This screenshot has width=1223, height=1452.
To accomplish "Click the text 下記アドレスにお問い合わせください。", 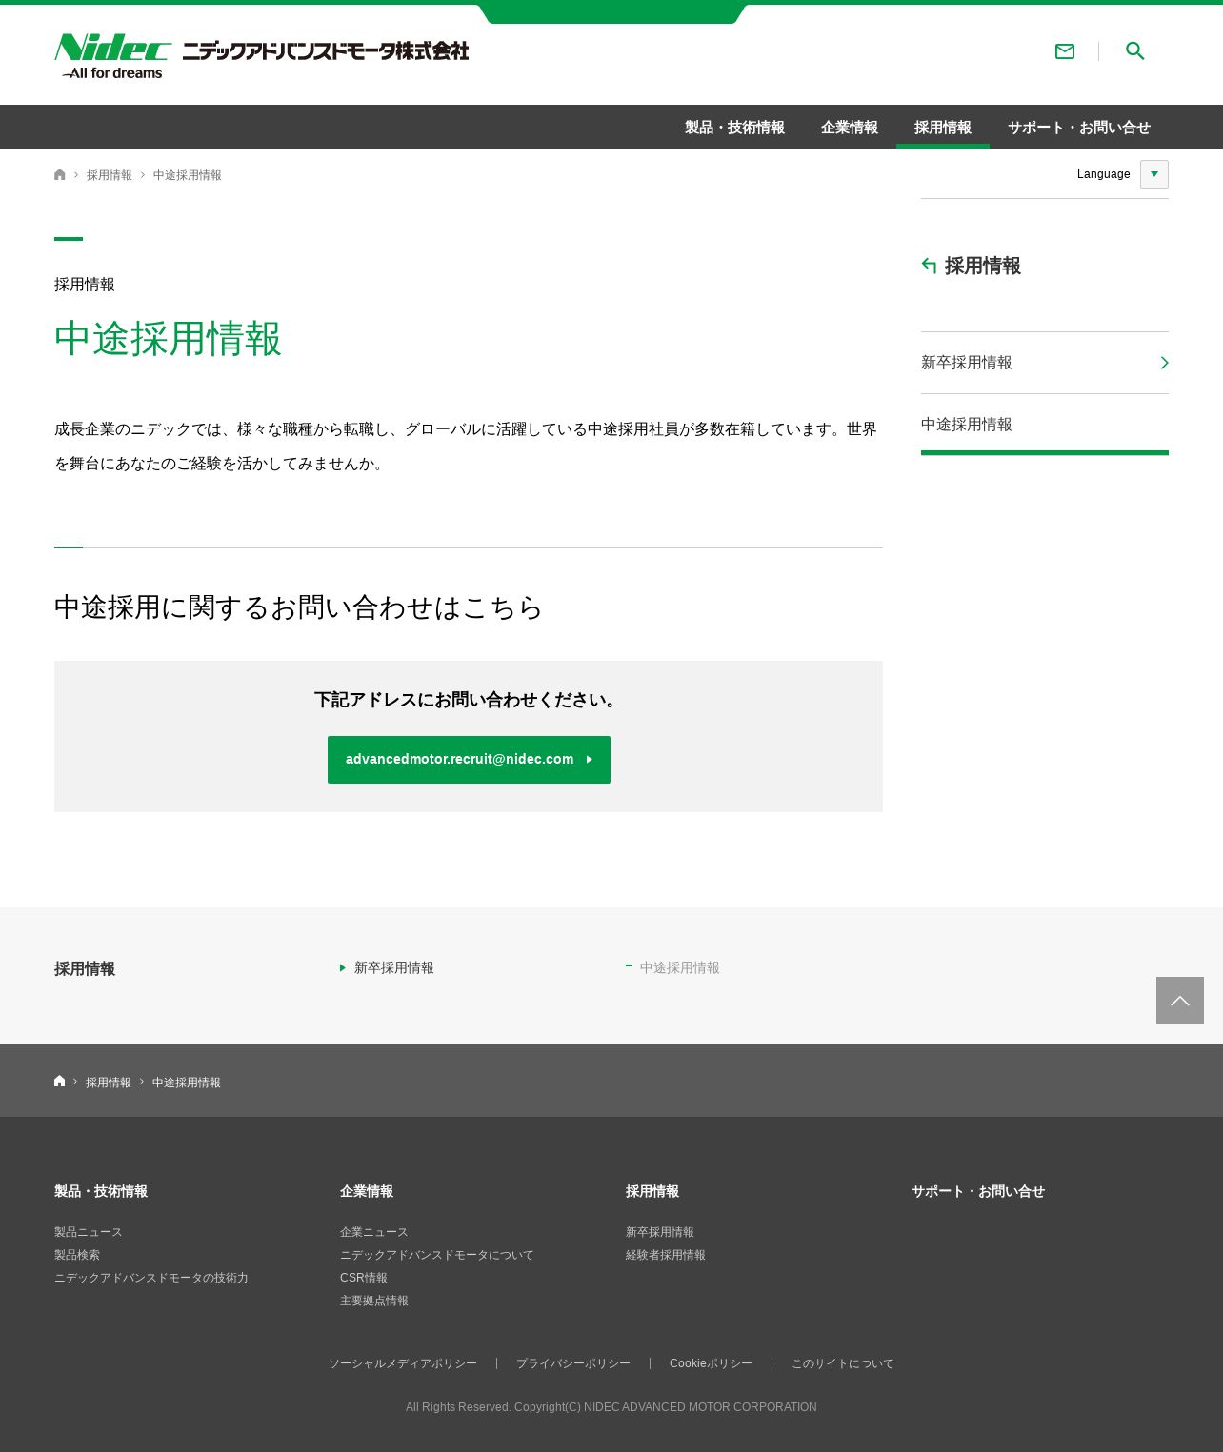I will tap(469, 700).
